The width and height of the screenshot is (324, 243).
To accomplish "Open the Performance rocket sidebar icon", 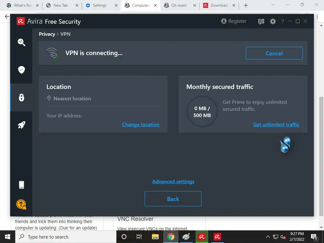I will [x=22, y=125].
